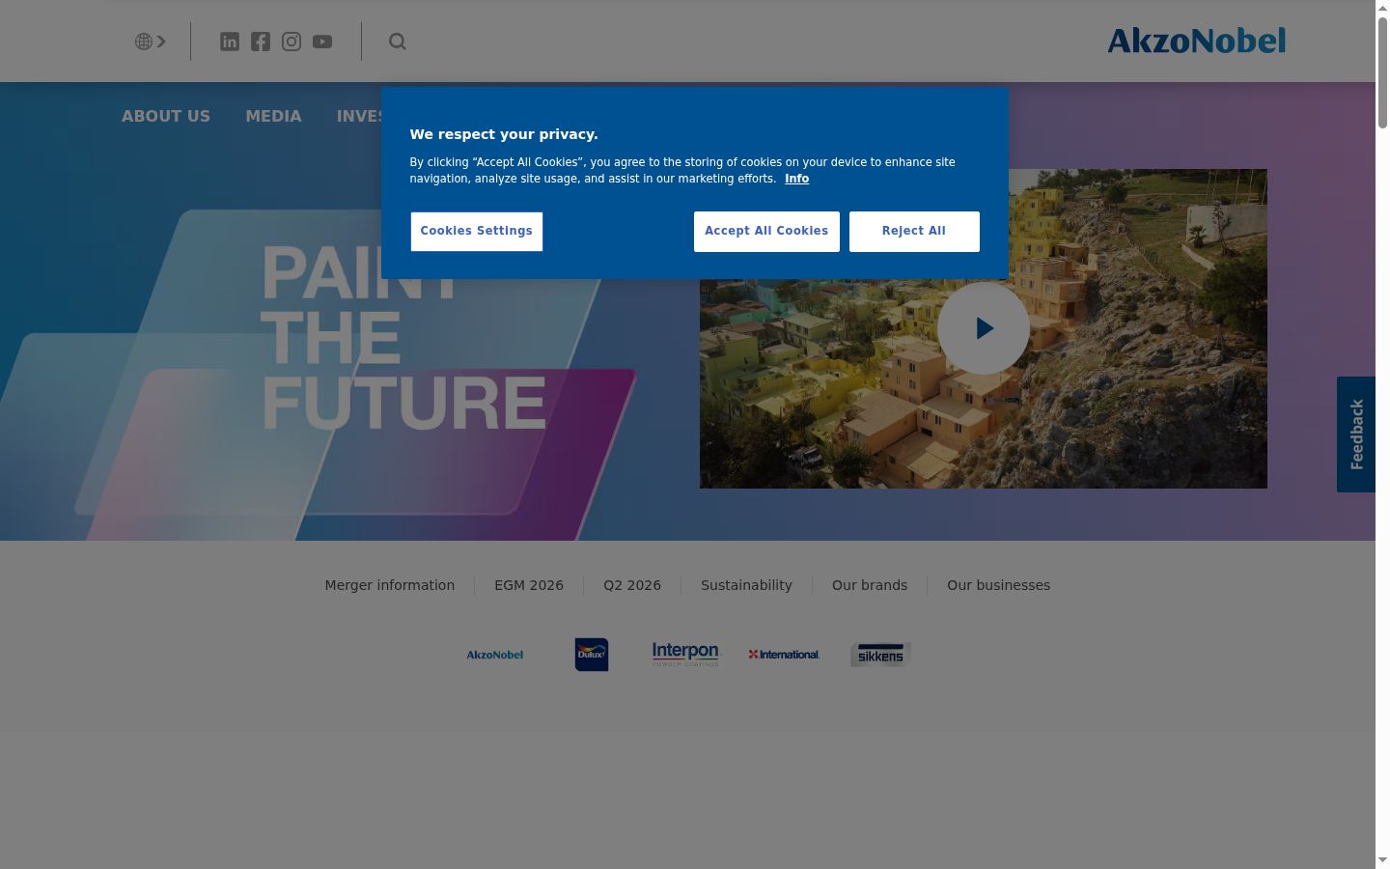Open Merger information link

click(x=390, y=585)
